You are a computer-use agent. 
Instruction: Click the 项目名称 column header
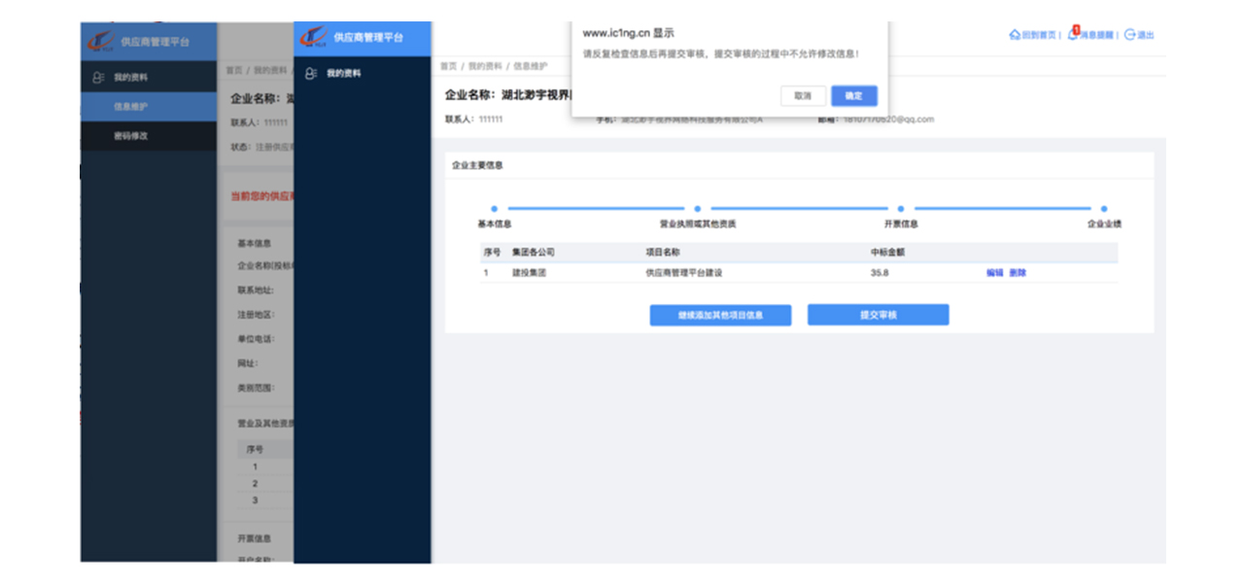[x=663, y=253]
